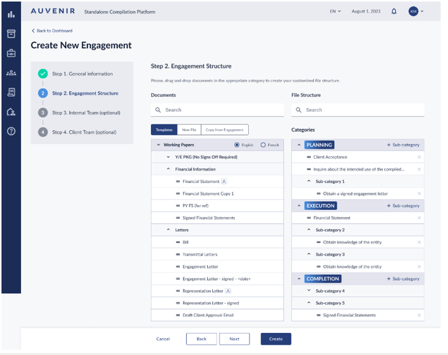Screen dimensions: 448x355
Task: Select the French radio button
Action: 263,145
